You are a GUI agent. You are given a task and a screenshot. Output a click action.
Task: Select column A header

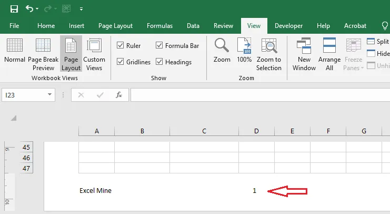(97, 131)
